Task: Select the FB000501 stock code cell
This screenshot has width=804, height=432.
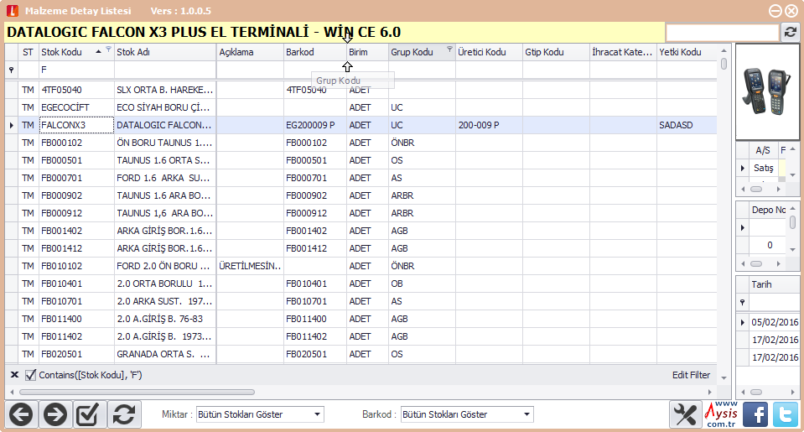Action: pos(76,160)
